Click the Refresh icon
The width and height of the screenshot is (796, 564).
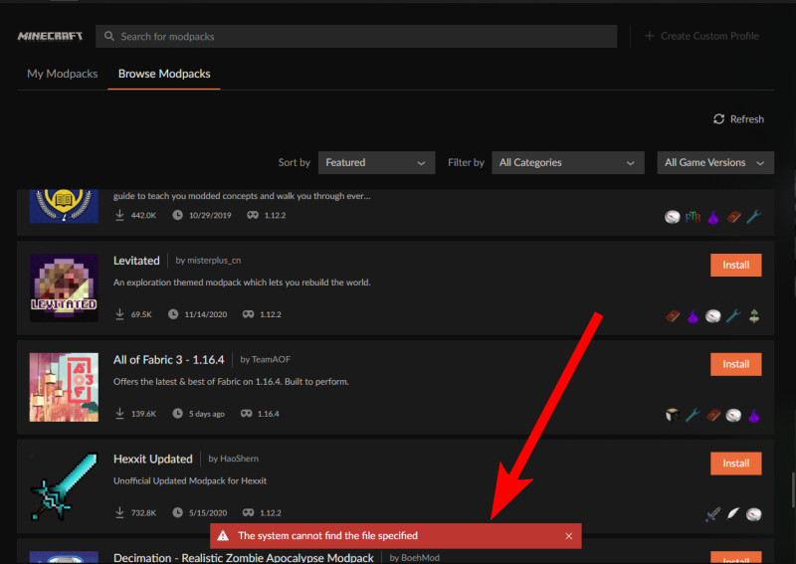tap(718, 118)
